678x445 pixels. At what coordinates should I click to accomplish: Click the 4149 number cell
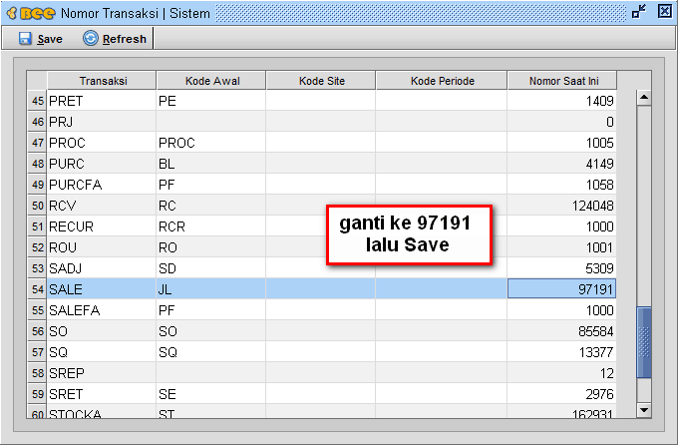[x=561, y=164]
